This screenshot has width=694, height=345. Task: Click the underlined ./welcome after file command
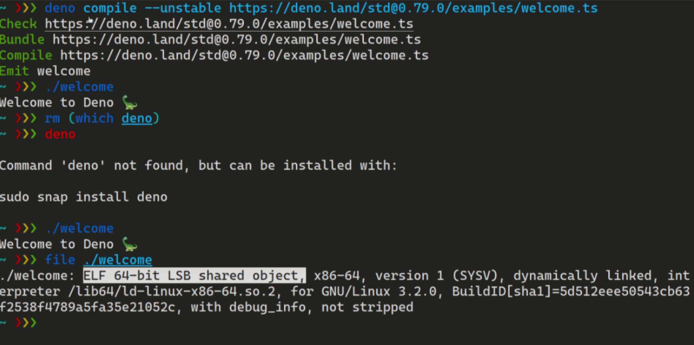point(118,260)
